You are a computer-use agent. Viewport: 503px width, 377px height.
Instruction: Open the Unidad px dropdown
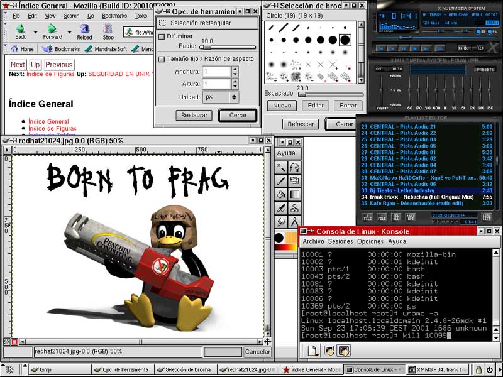tap(221, 97)
